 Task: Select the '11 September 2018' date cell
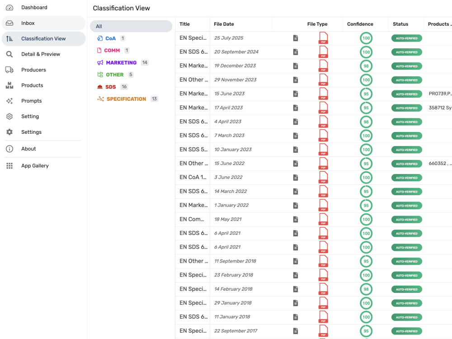click(235, 261)
